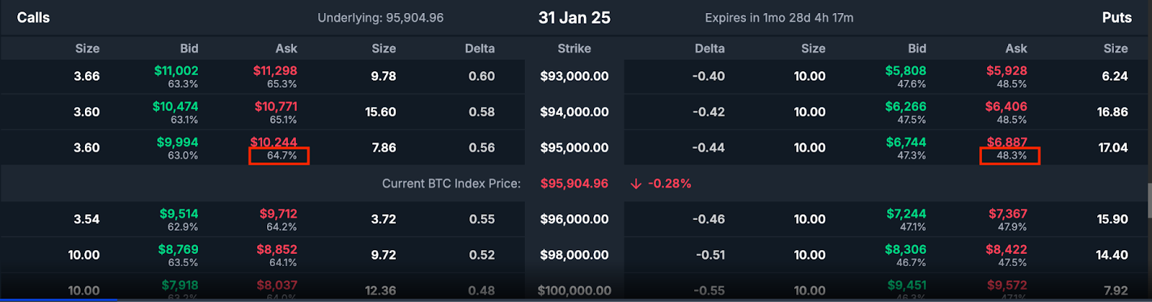Choose the $95,000.00 strike price
Screen dimensions: 1152x302
coord(574,148)
